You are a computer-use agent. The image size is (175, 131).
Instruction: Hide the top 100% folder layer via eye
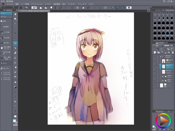coord(154,57)
